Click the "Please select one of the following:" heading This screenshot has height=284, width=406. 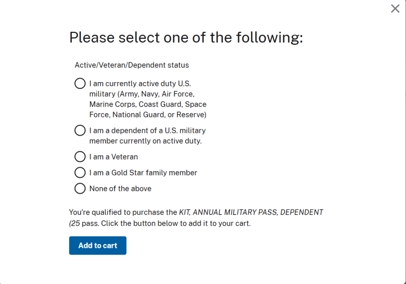coord(186,38)
